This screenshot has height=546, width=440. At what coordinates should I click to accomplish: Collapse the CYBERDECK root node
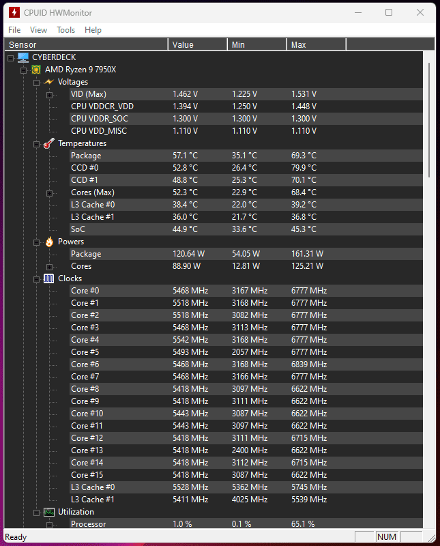(11, 58)
